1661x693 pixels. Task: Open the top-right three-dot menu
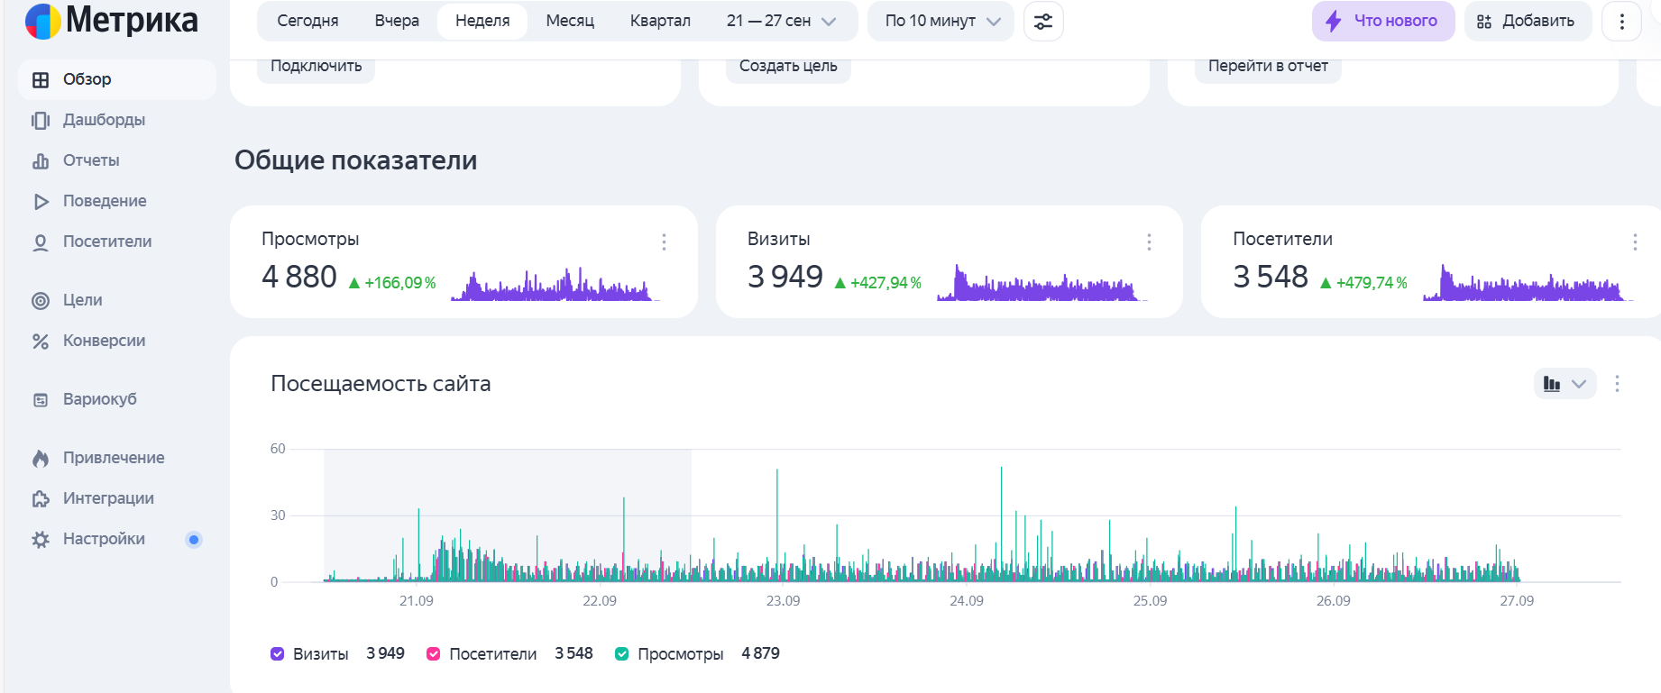point(1621,22)
